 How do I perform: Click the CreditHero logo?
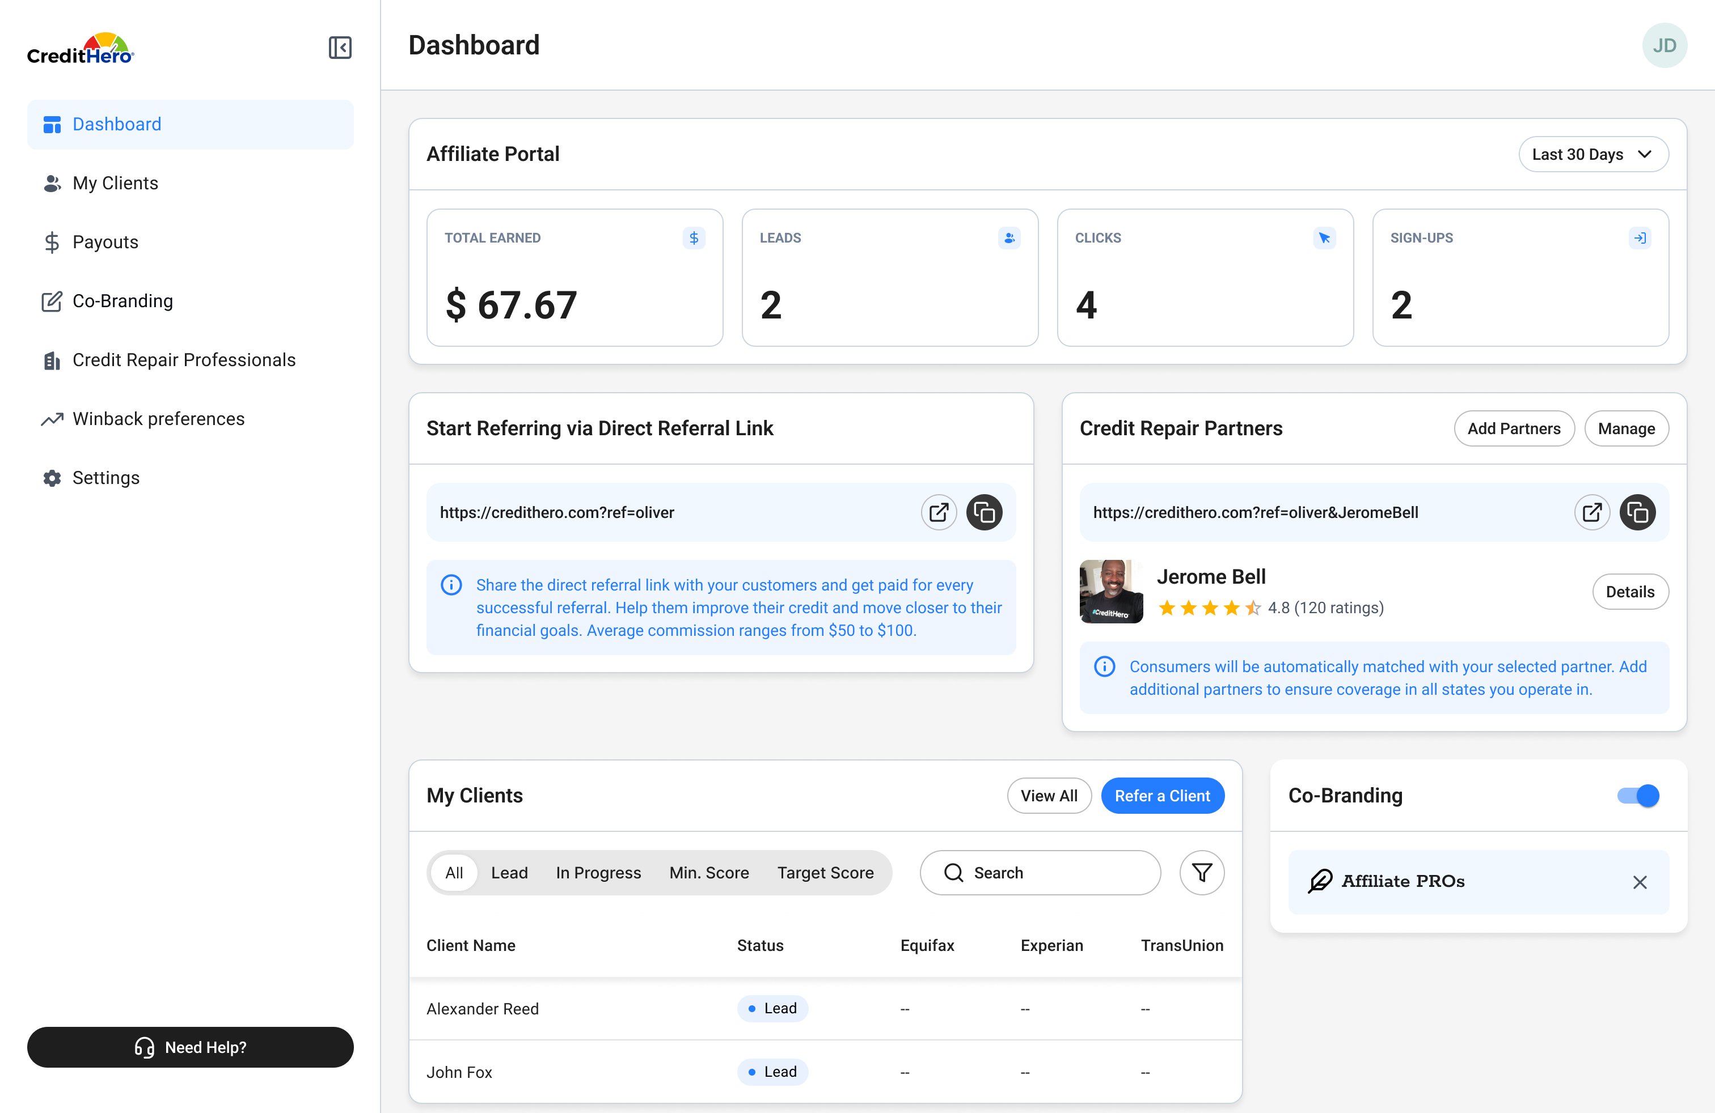[81, 49]
